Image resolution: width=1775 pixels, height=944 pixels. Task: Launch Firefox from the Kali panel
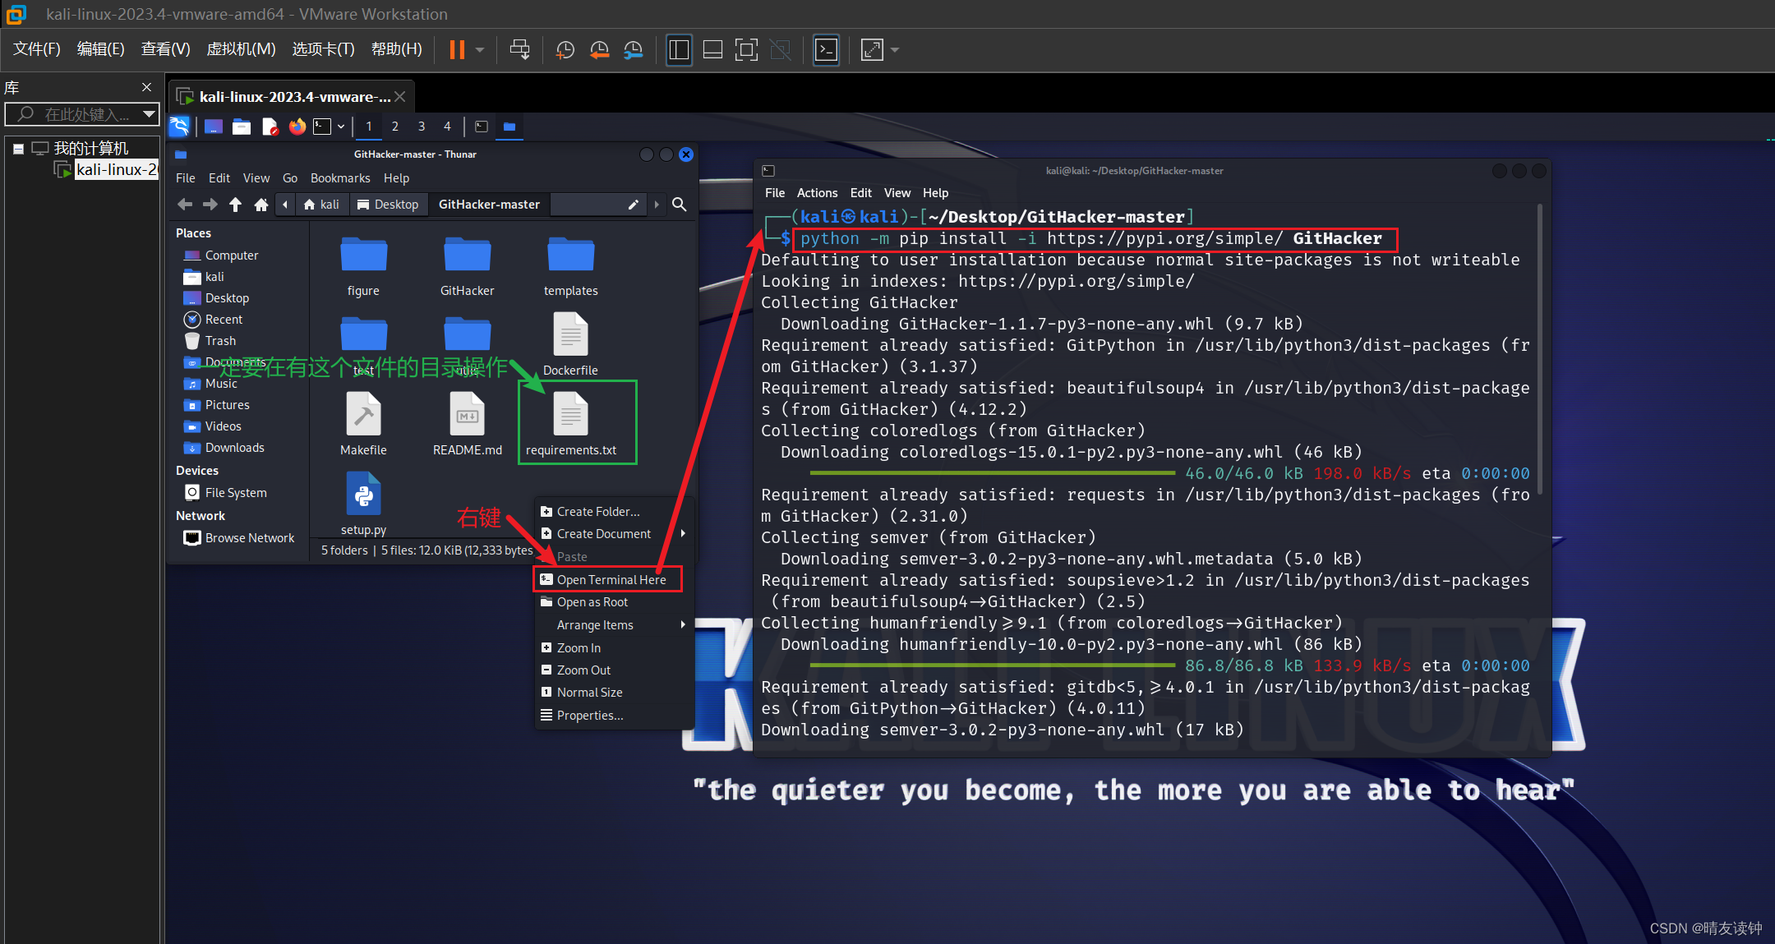tap(297, 127)
